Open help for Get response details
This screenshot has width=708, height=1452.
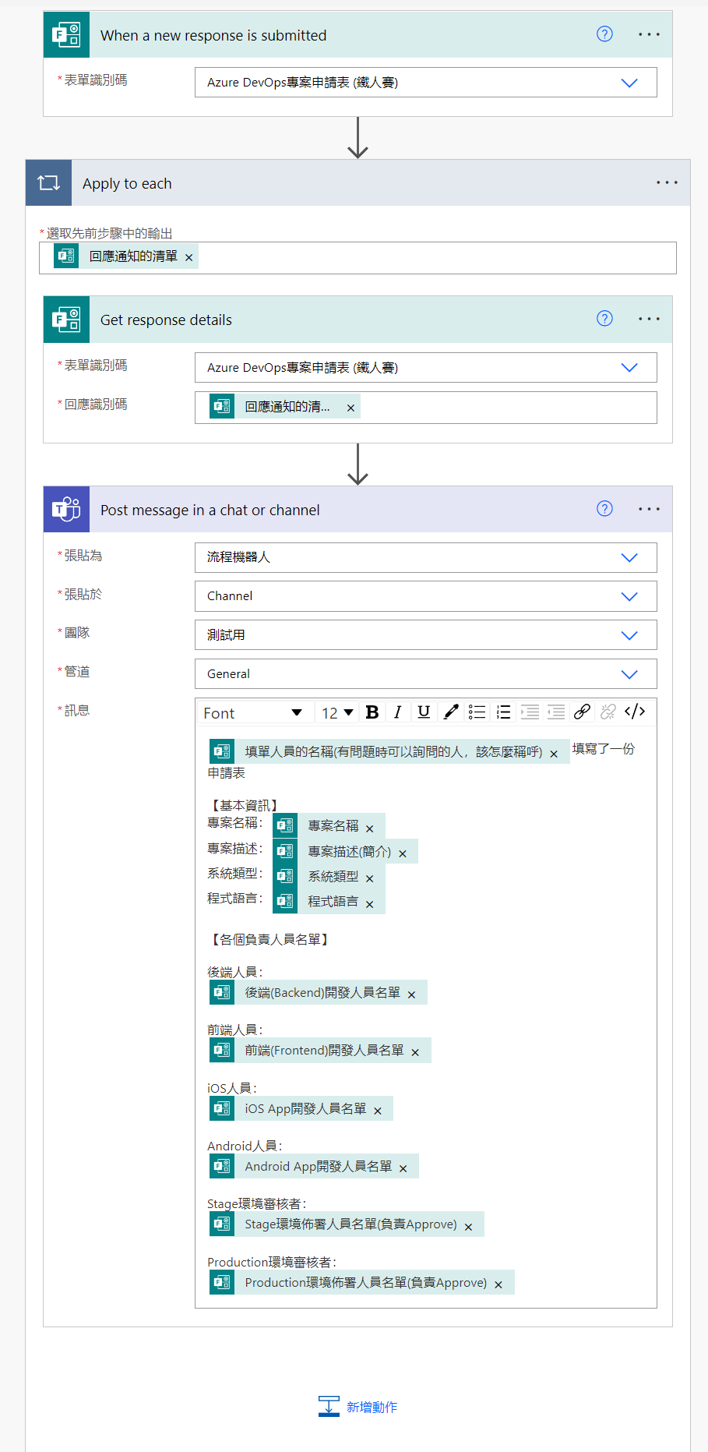click(604, 318)
